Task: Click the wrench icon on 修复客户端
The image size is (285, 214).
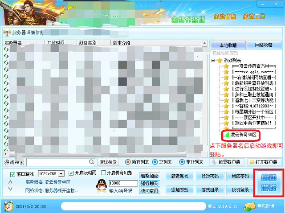Action: click(x=214, y=162)
